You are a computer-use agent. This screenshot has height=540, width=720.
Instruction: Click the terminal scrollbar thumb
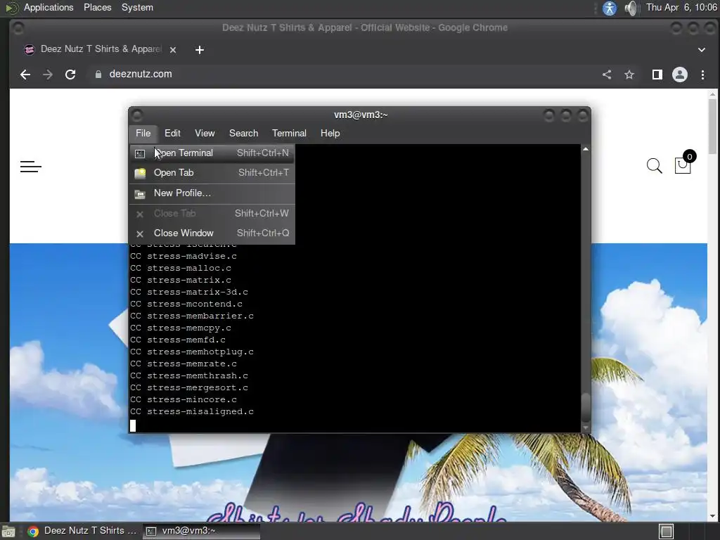586,408
